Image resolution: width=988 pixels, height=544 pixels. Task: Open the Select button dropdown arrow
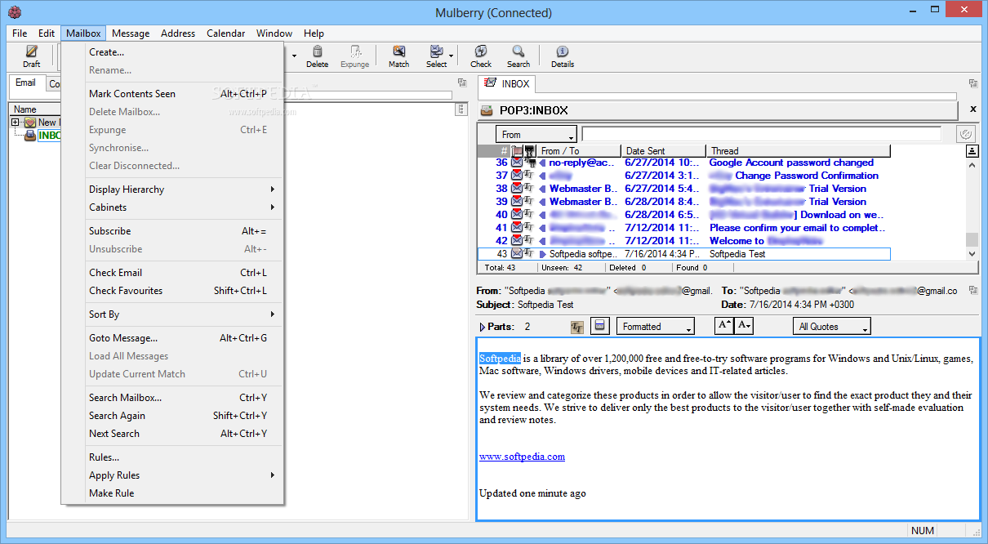(x=452, y=56)
